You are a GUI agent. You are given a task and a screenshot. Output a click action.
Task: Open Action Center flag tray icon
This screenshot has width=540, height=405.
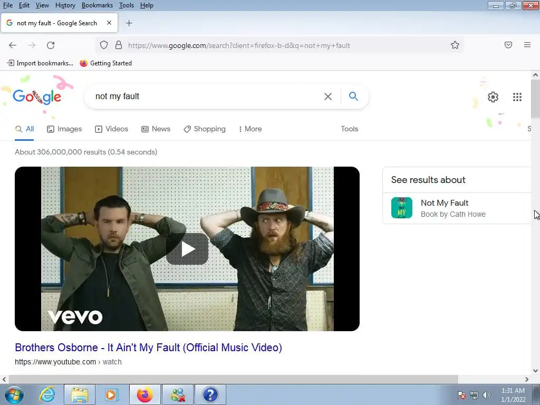pyautogui.click(x=461, y=395)
